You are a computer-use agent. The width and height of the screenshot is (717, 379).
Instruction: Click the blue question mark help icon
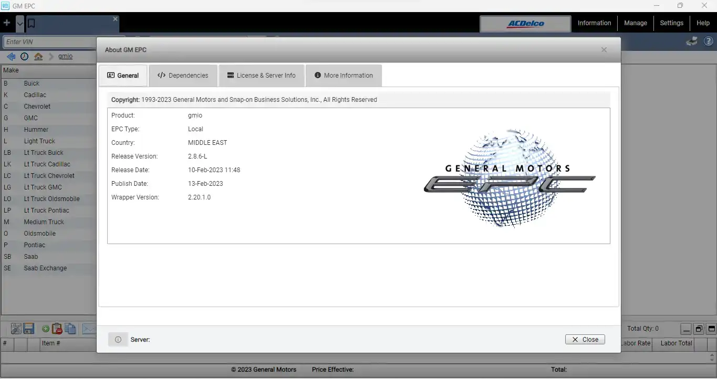pyautogui.click(x=708, y=41)
